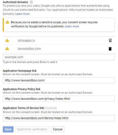Delete the shinyapps.io domain entry
118x135 pixels.
point(110,40)
